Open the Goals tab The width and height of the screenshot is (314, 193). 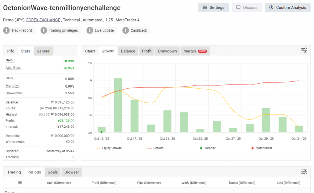pos(53,172)
